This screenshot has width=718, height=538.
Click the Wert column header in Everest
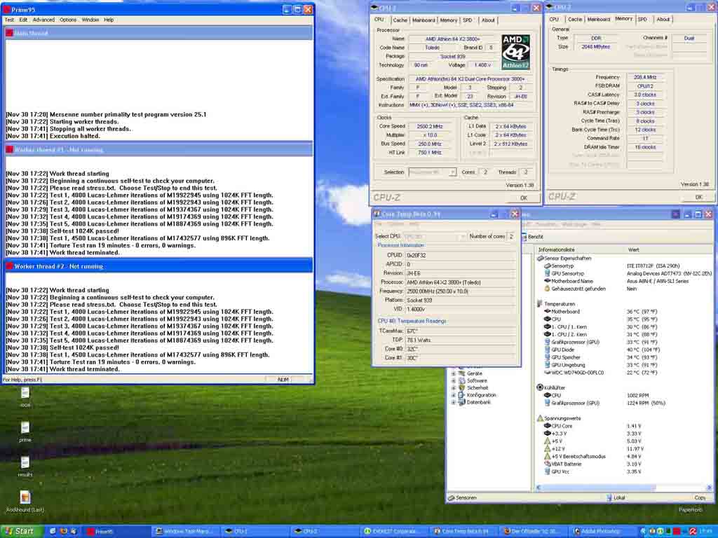[634, 250]
